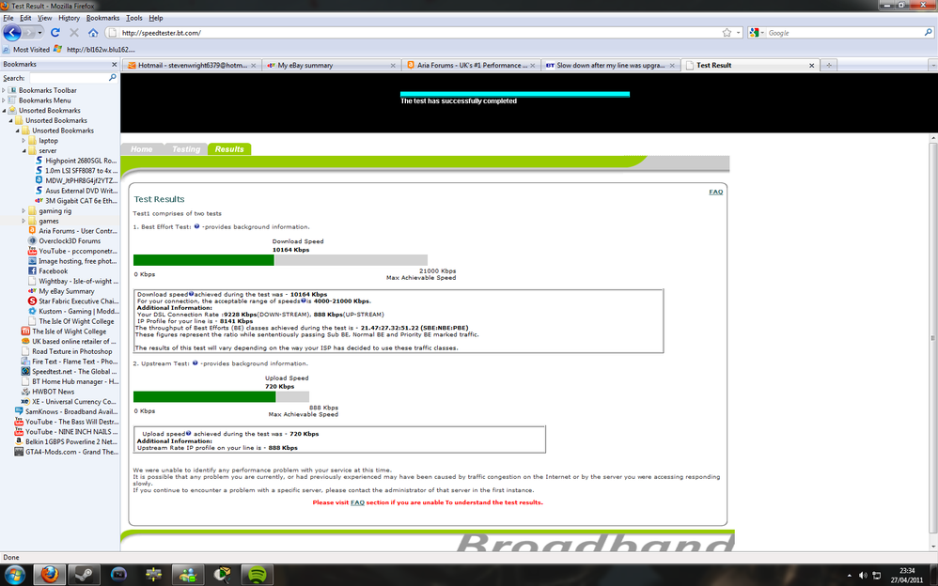This screenshot has width=938, height=586.
Task: Click the download speed progress bar
Action: tap(280, 260)
